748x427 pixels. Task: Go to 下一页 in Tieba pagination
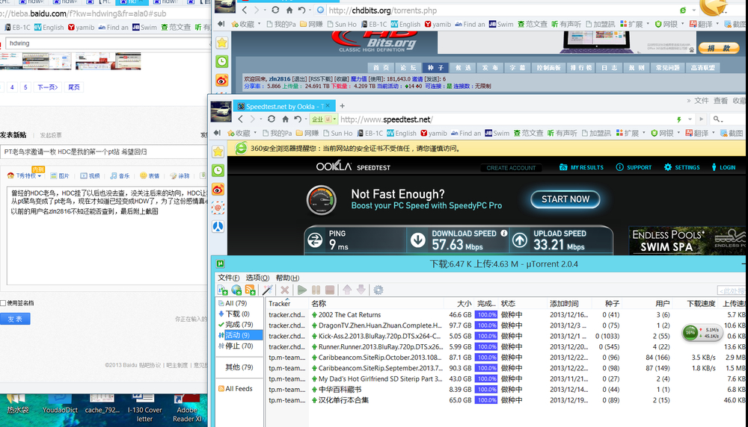point(48,87)
